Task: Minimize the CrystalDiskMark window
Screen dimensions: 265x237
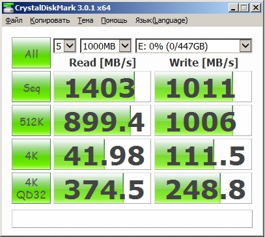Action: point(234,8)
